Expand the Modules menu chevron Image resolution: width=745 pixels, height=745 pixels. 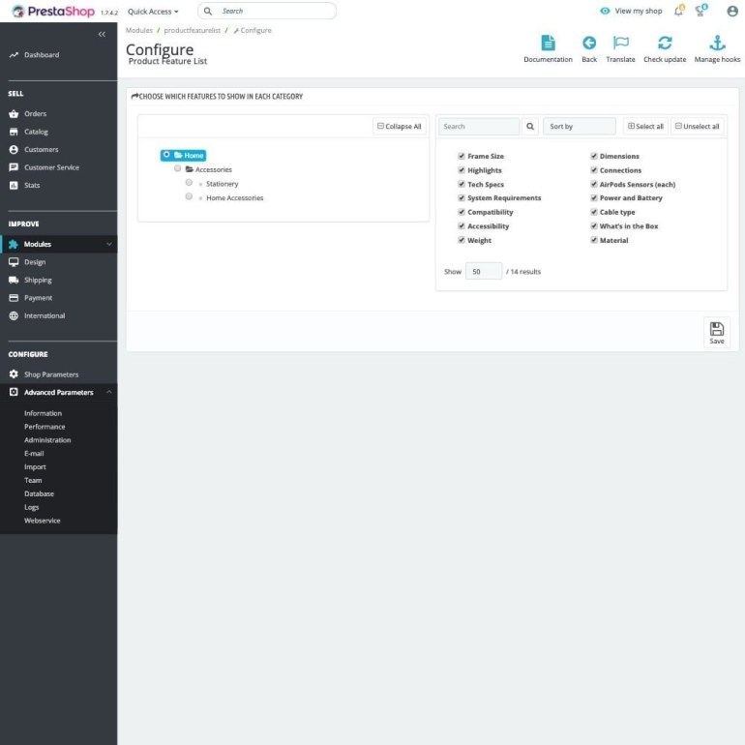[x=108, y=244]
